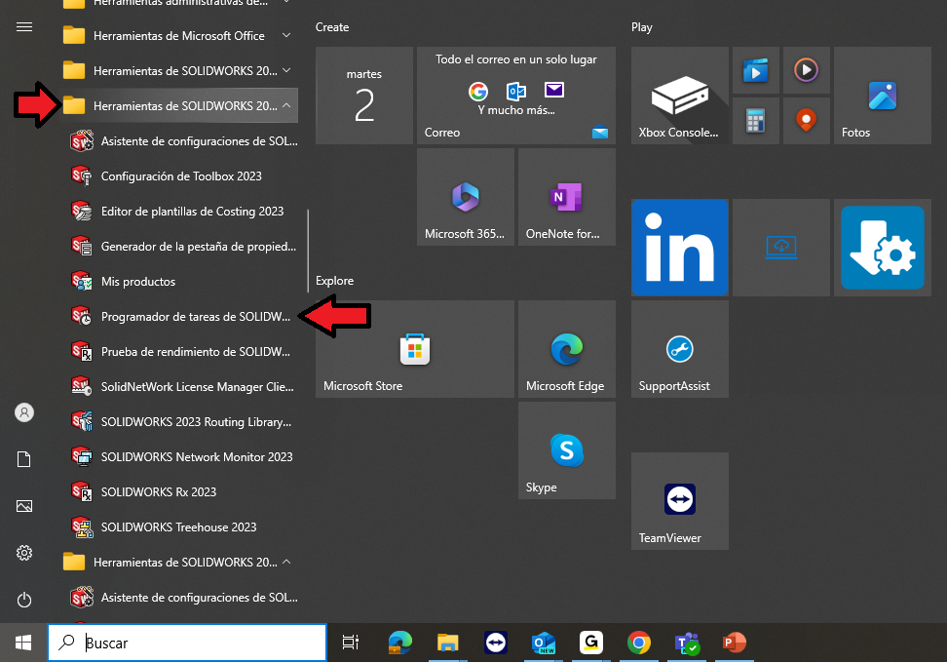Open the Power options button
Image resolution: width=947 pixels, height=663 pixels.
(x=24, y=600)
